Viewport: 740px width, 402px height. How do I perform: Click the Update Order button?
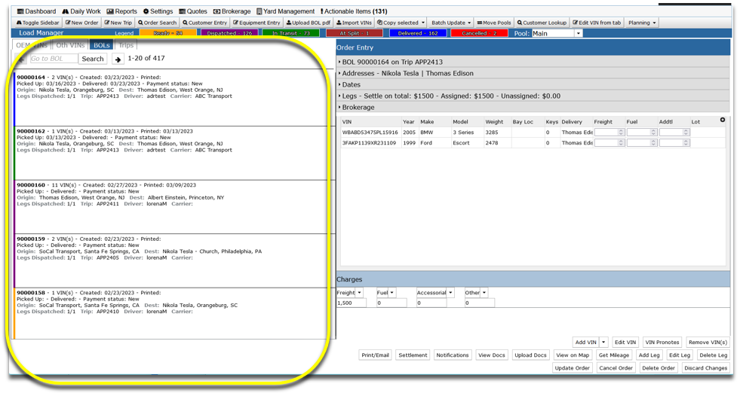click(x=572, y=368)
